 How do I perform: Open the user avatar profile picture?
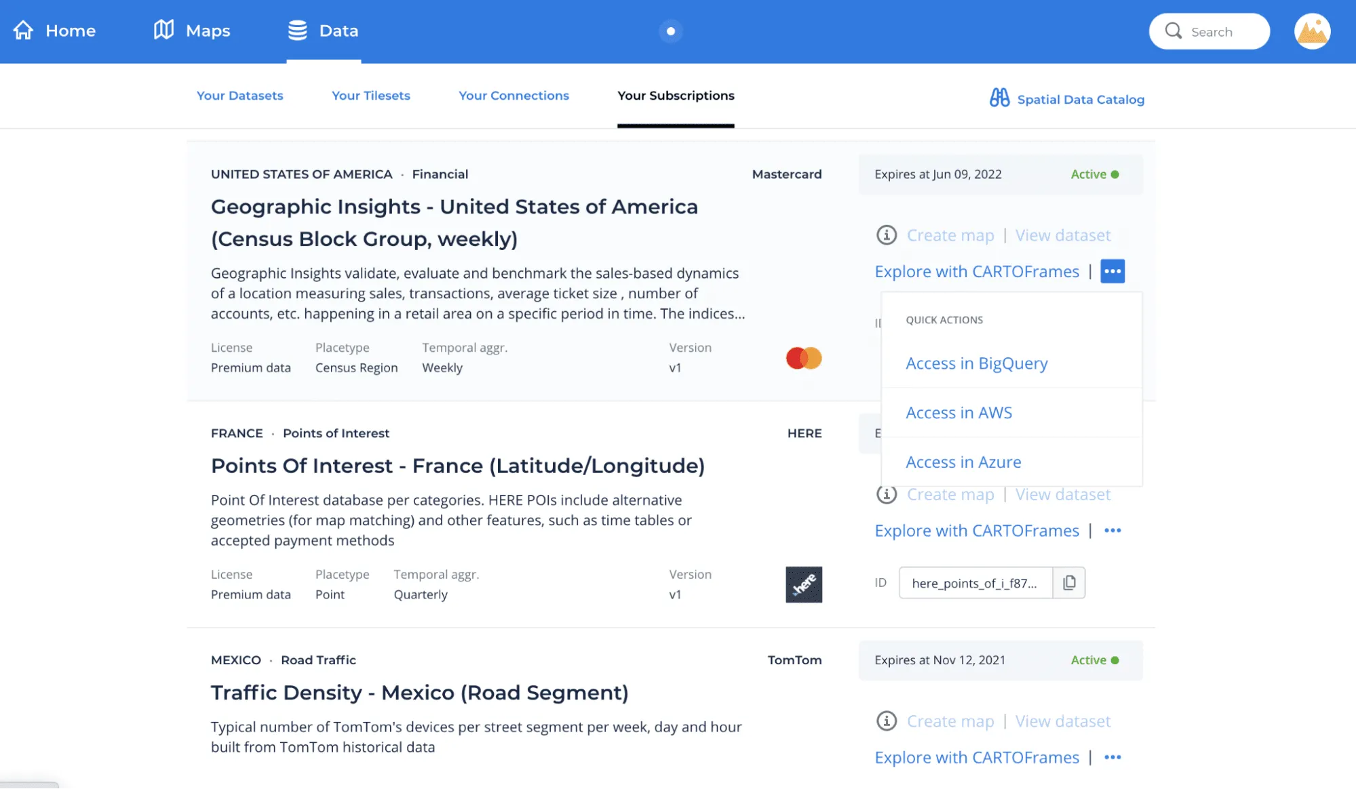pos(1311,31)
